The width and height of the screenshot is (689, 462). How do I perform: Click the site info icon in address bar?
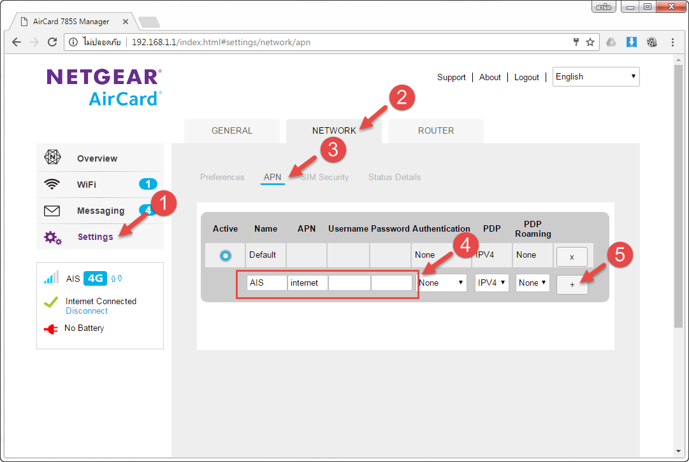click(x=73, y=42)
